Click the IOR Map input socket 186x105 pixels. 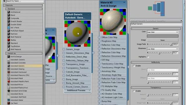99,60
